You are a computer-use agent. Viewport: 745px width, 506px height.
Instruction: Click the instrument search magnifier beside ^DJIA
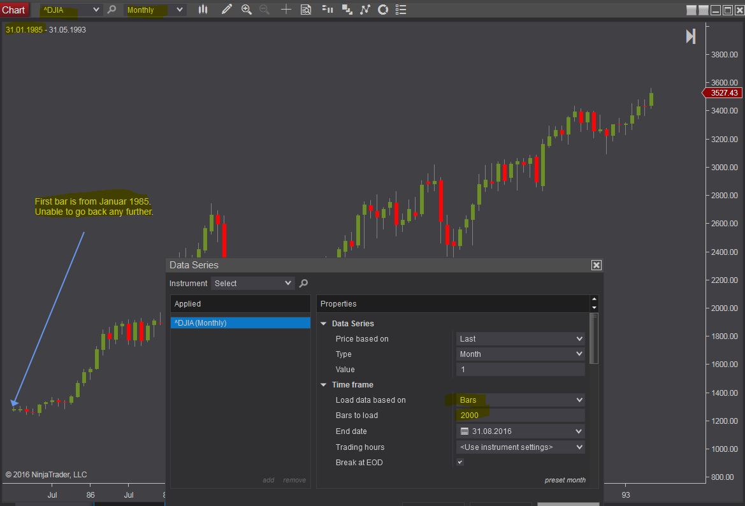tap(112, 10)
